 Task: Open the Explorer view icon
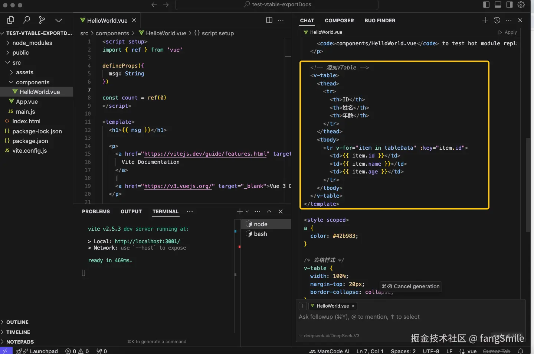click(x=11, y=20)
